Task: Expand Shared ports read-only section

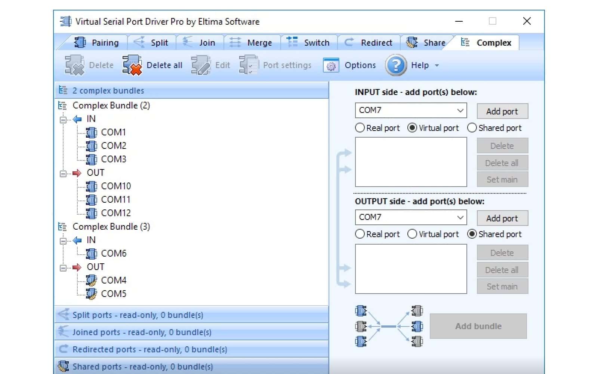Action: [x=192, y=366]
